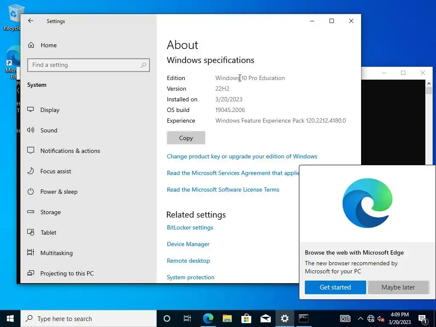The width and height of the screenshot is (436, 327).
Task: Click the taskbar Type here to search box
Action: (89, 318)
